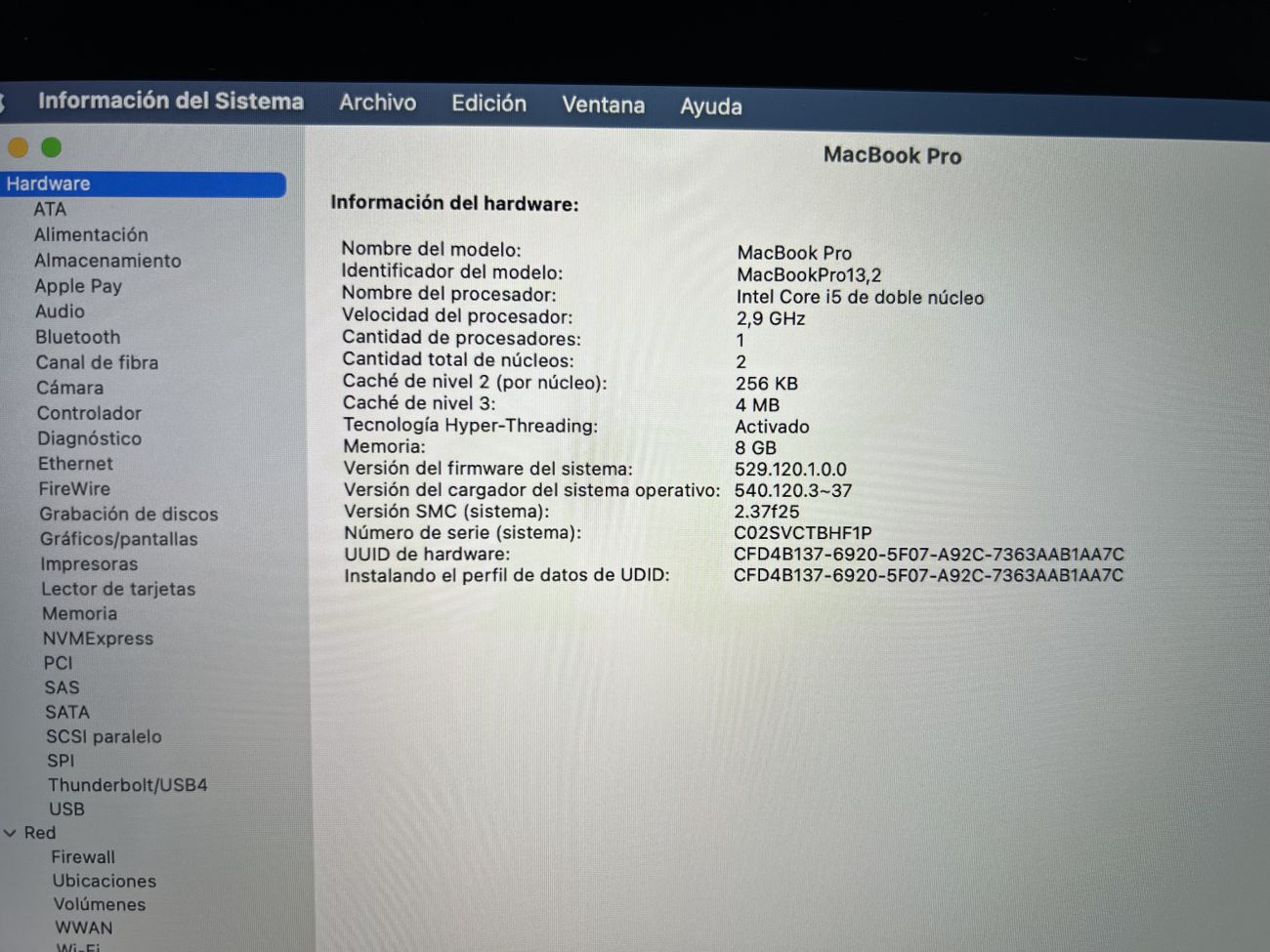This screenshot has width=1270, height=952.
Task: Select the Hardware category in sidebar
Action: 143,184
